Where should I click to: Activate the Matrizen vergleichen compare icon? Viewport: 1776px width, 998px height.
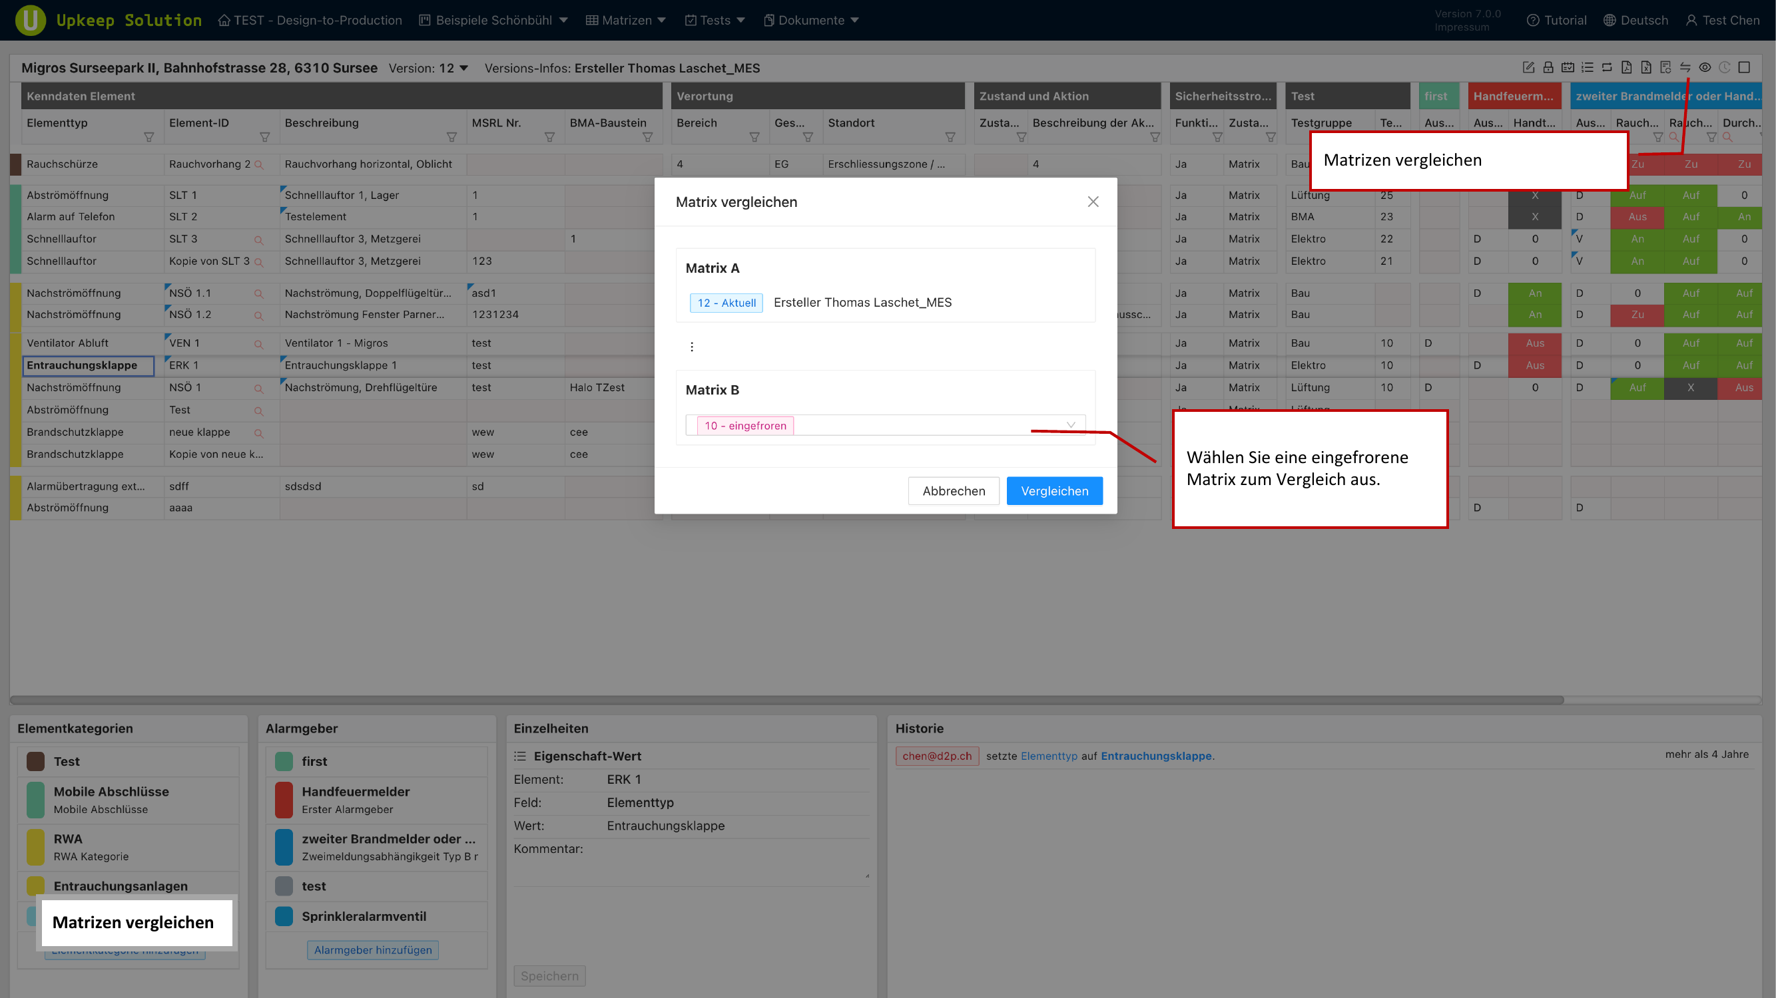click(x=1685, y=67)
